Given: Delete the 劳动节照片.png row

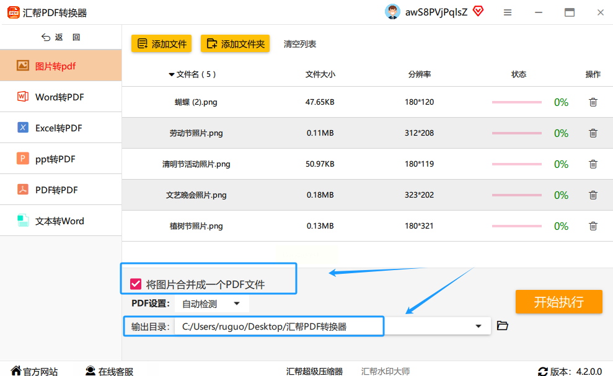Looking at the screenshot, I should pos(593,133).
